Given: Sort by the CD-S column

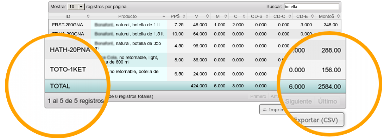Looking at the screenshot, I should (x=258, y=16).
